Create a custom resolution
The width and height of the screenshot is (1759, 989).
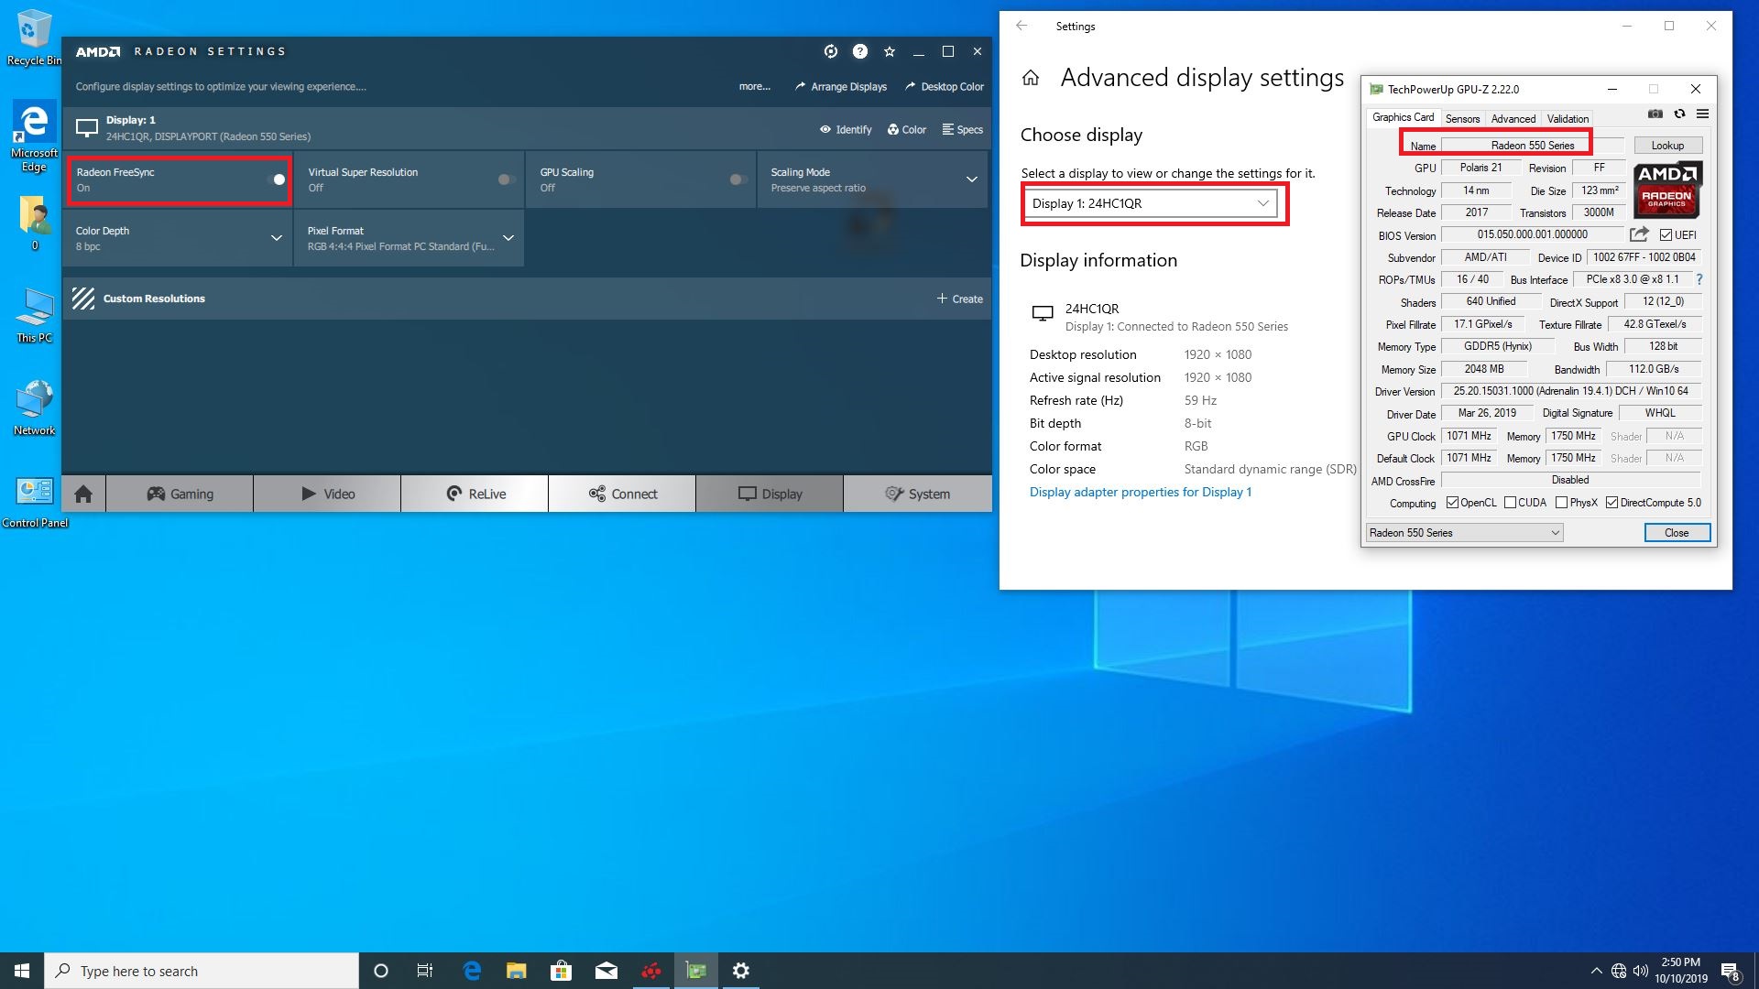coord(959,299)
